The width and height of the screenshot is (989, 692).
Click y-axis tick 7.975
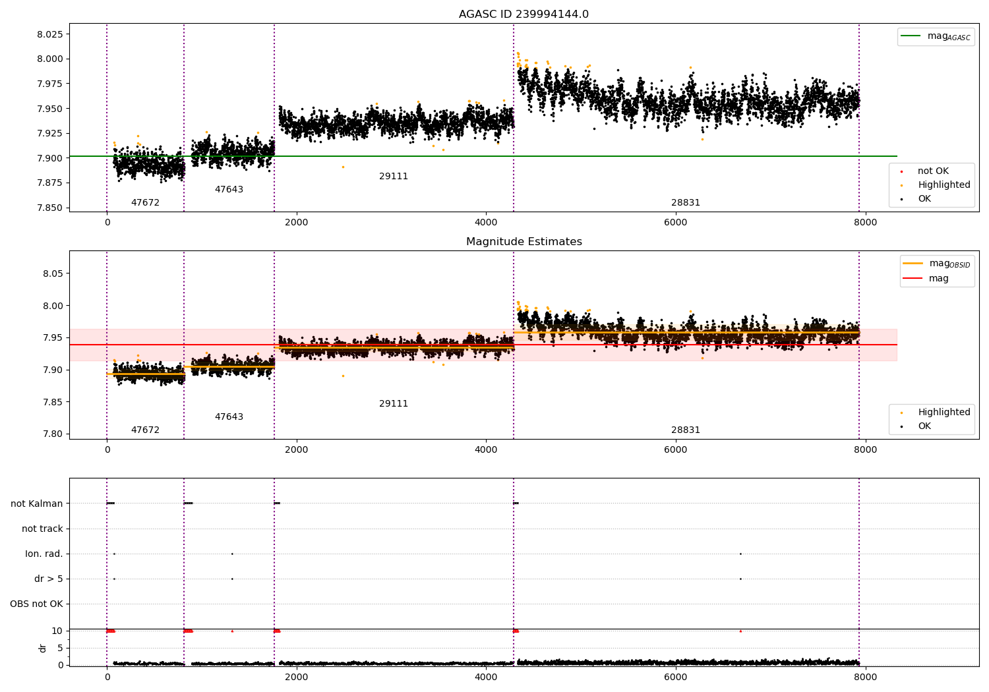point(50,84)
